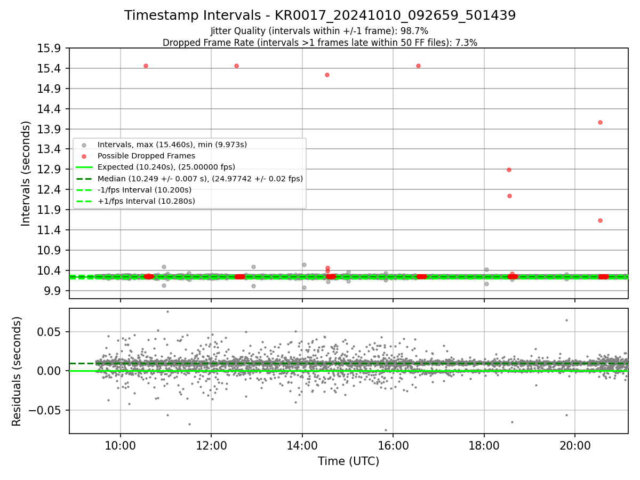Click the red 15.4s point between 10:00 and 12:00
Screen dimensions: 640x480
pyautogui.click(x=146, y=66)
